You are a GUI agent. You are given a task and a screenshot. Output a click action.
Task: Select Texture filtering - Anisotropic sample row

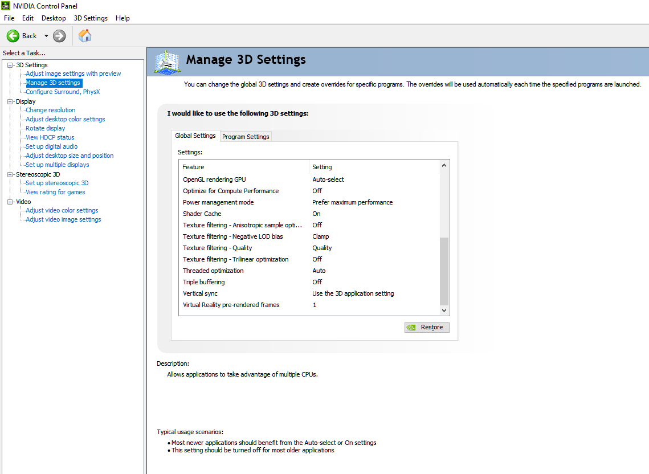[309, 225]
